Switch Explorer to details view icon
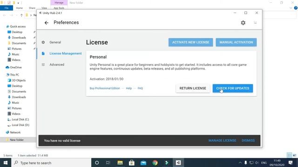Viewport: 298px width, 167px height. (289, 155)
